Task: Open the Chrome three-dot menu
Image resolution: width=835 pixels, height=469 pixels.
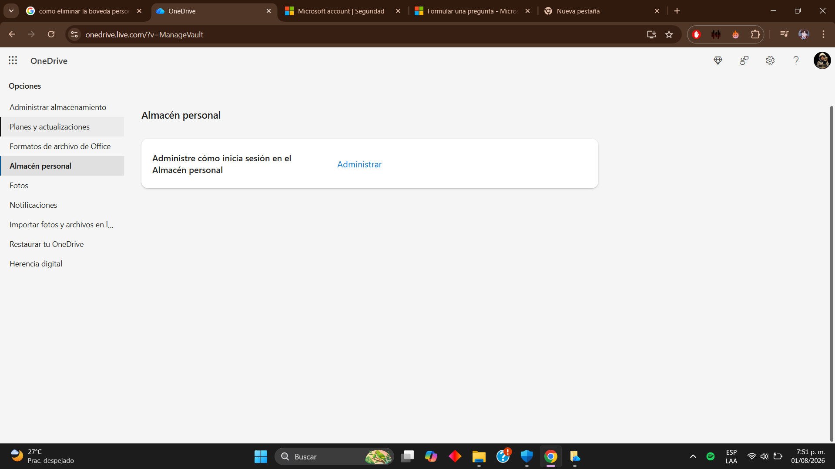Action: (x=823, y=34)
